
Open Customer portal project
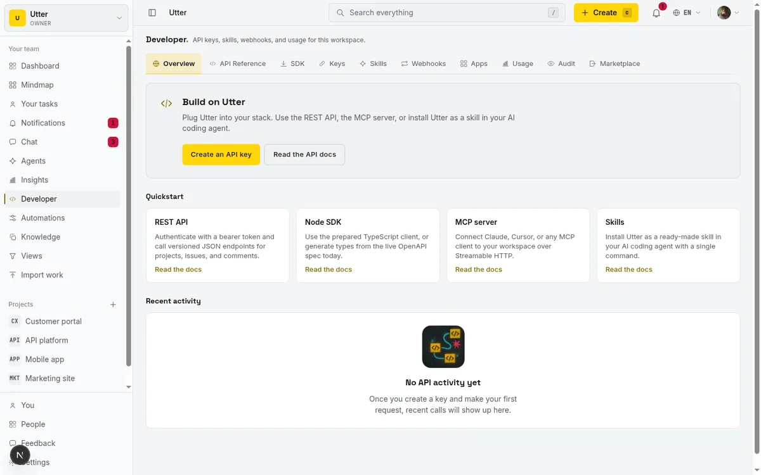(53, 321)
